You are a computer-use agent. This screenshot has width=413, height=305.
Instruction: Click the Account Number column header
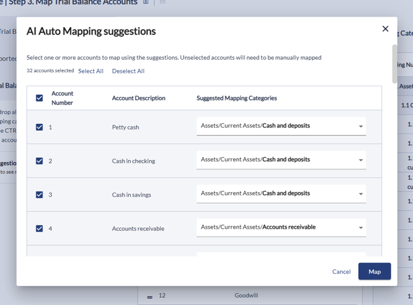pos(62,98)
